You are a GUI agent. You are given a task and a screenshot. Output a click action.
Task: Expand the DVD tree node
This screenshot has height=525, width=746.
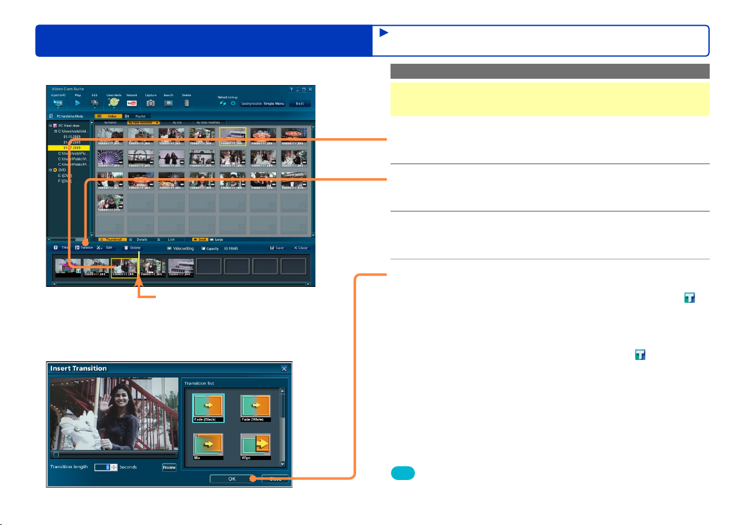50,169
